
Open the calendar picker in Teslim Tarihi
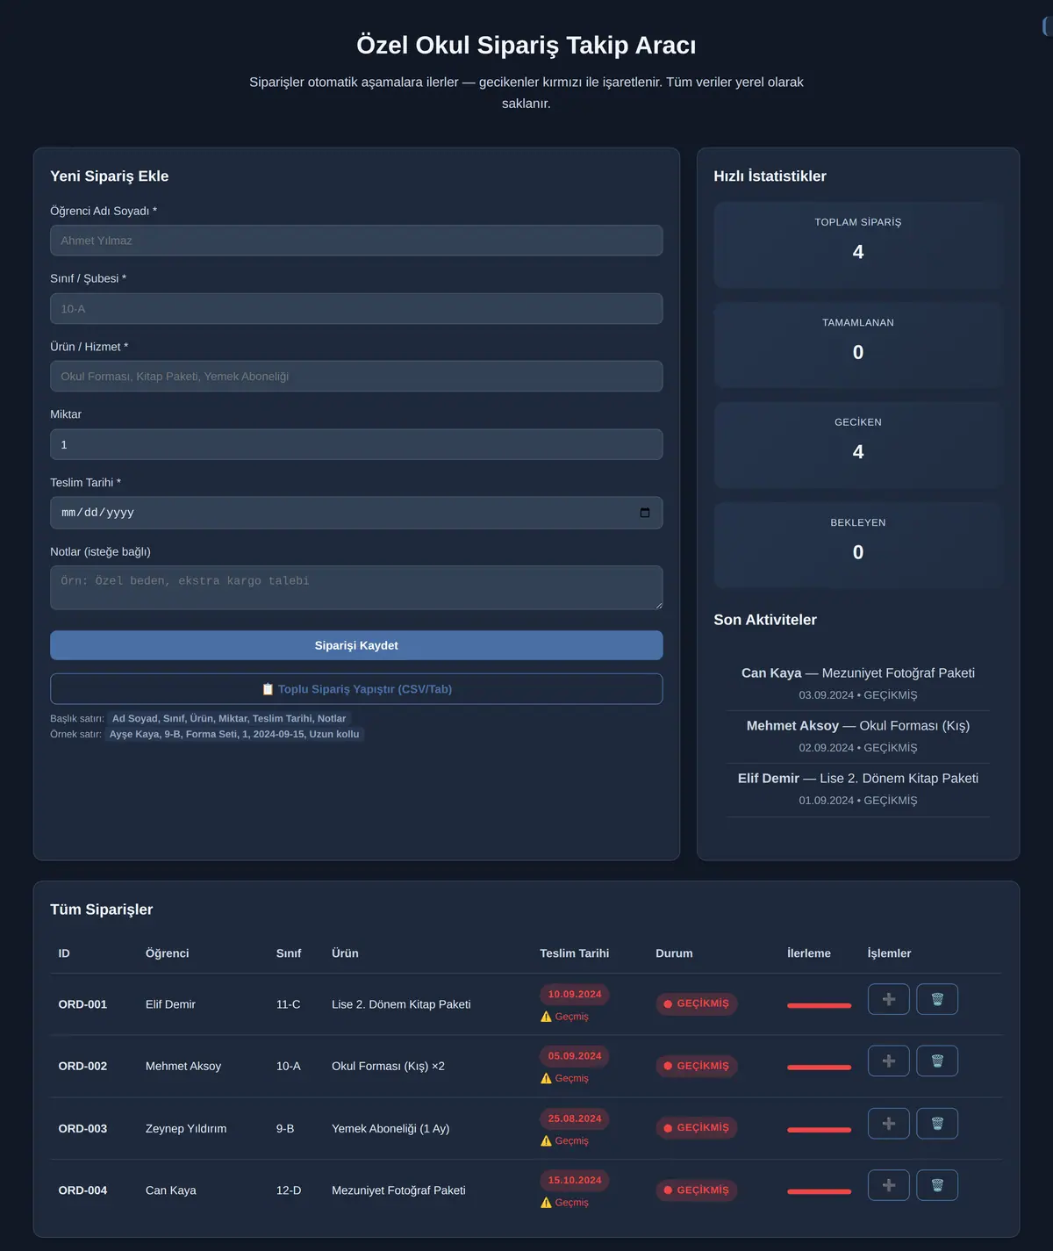645,513
